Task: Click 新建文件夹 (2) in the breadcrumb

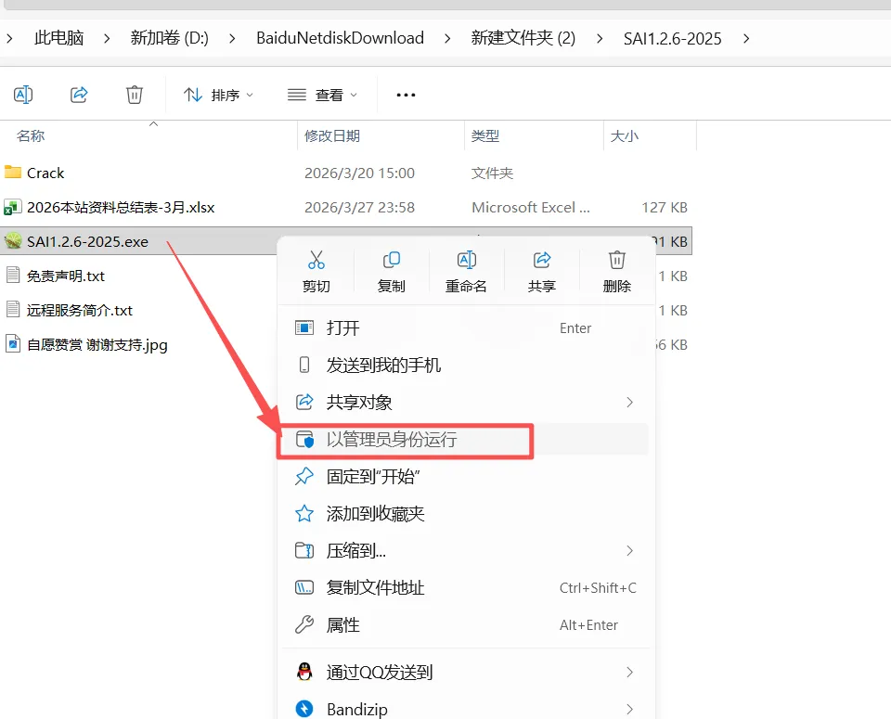Action: coord(523,38)
